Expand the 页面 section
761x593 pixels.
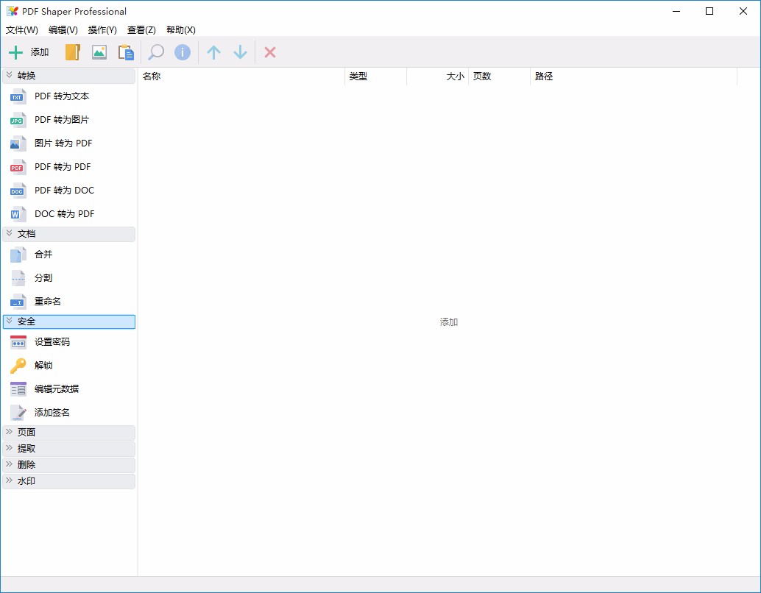(x=25, y=432)
